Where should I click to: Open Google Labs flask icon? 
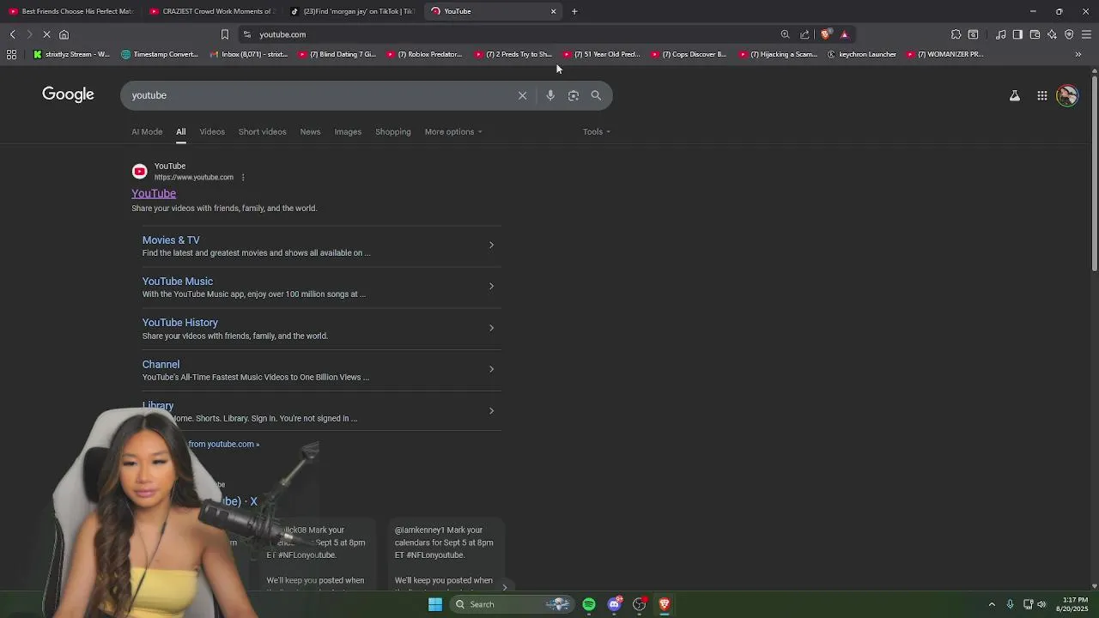pyautogui.click(x=1015, y=96)
